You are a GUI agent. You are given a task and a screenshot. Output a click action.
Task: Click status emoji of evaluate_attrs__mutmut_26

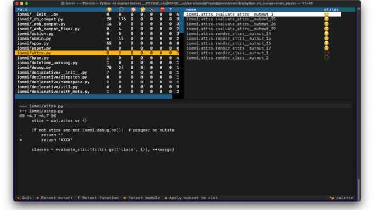[327, 24]
